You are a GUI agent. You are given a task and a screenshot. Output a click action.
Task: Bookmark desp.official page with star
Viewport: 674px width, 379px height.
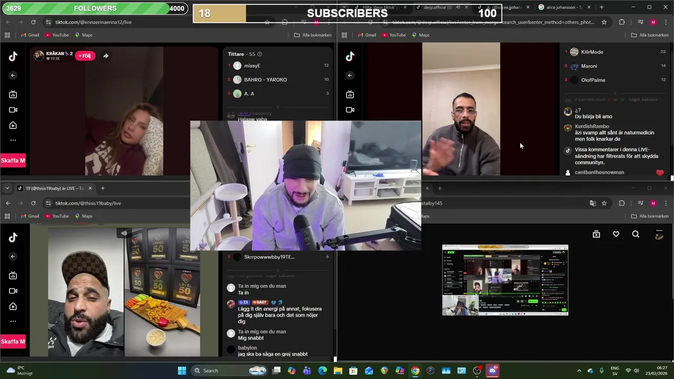click(604, 22)
